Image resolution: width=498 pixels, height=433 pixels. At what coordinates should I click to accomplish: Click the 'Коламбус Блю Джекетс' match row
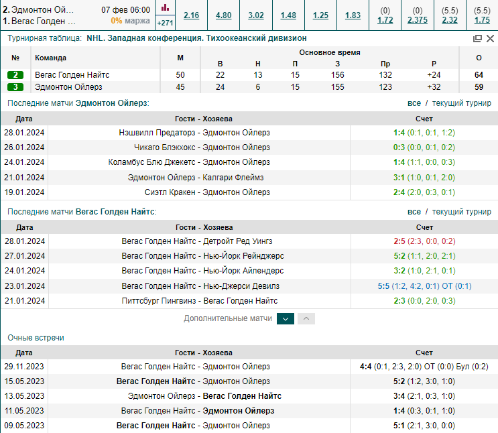tap(249, 162)
